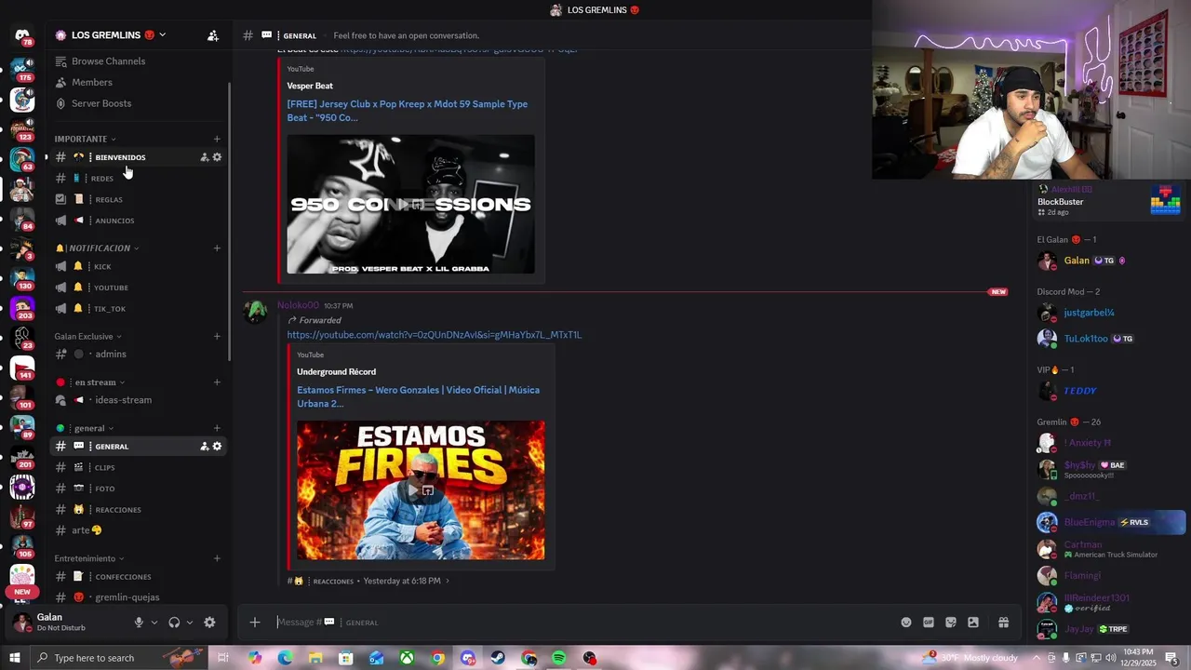Open TIK_TOK notification channel
The image size is (1191, 670).
tap(138, 309)
